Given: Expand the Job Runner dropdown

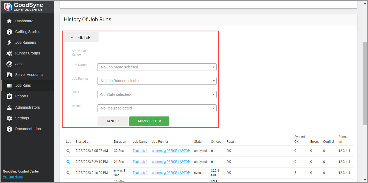Looking at the screenshot, I should pos(157,81).
